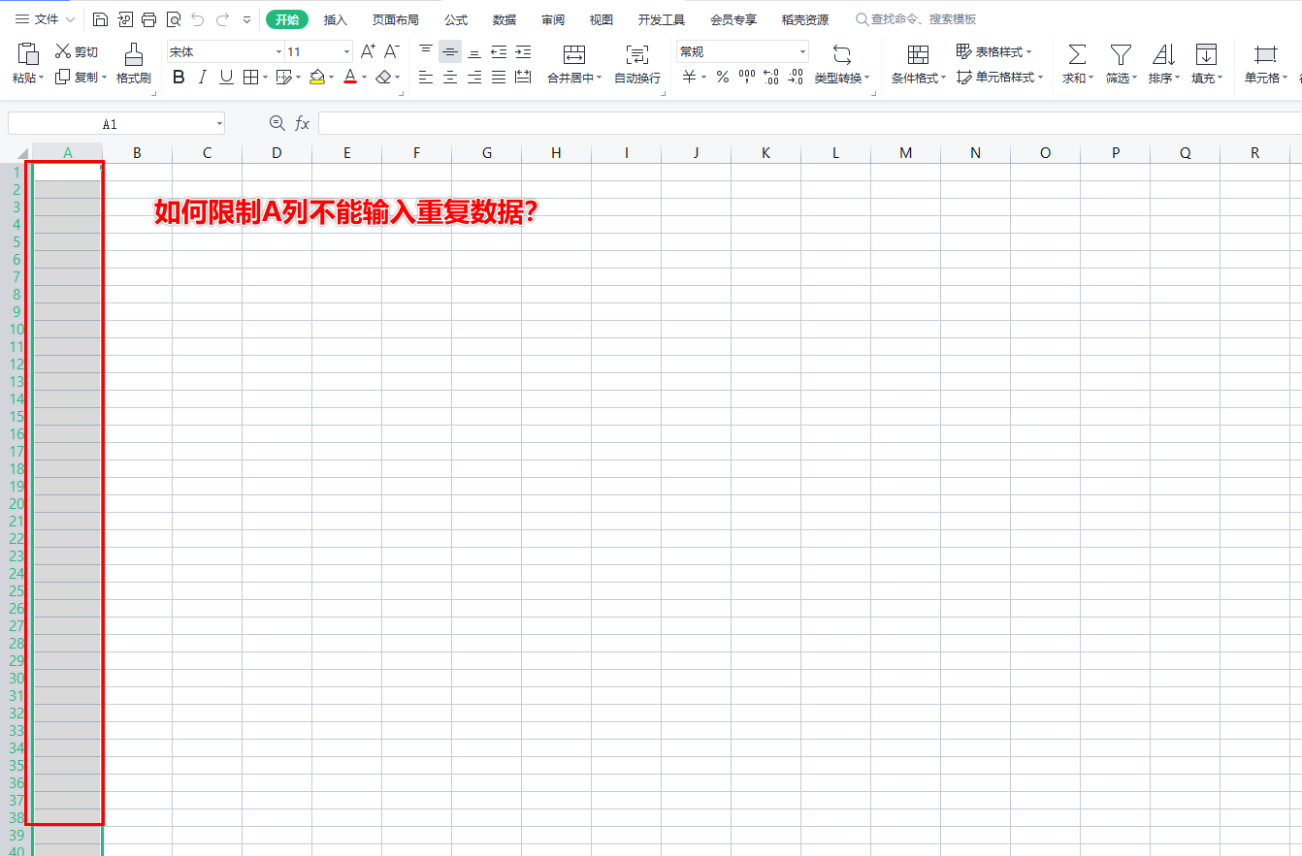
Task: Click the Save icon in quick access toolbar
Action: (x=101, y=19)
